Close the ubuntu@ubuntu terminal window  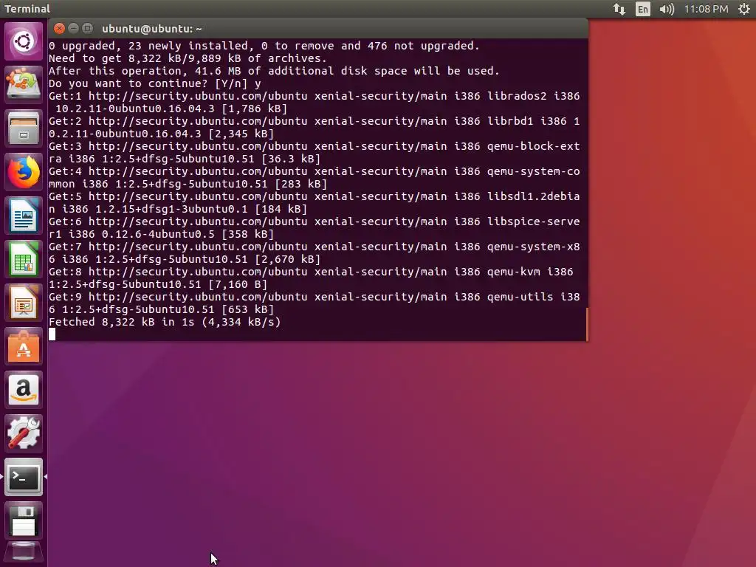click(59, 29)
